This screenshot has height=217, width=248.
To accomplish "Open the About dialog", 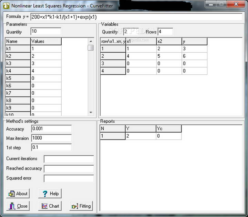I will pyautogui.click(x=18, y=194).
